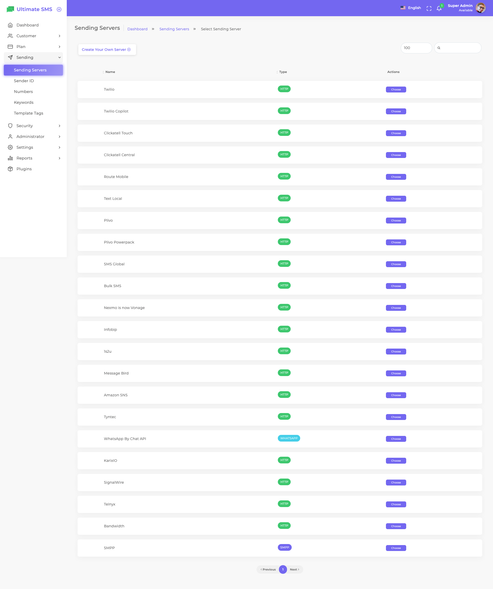Expand the Plan menu chevron
The width and height of the screenshot is (493, 589).
(60, 46)
